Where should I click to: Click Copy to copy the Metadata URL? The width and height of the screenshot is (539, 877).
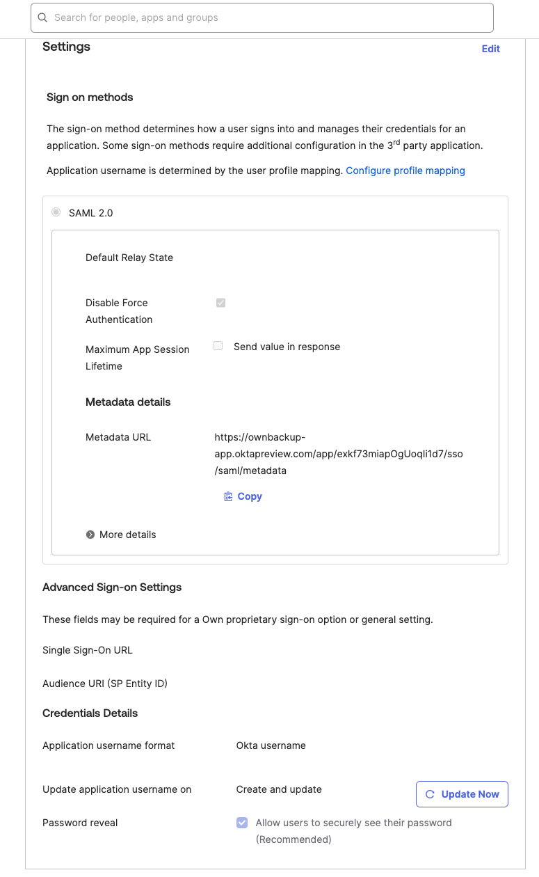pyautogui.click(x=248, y=496)
